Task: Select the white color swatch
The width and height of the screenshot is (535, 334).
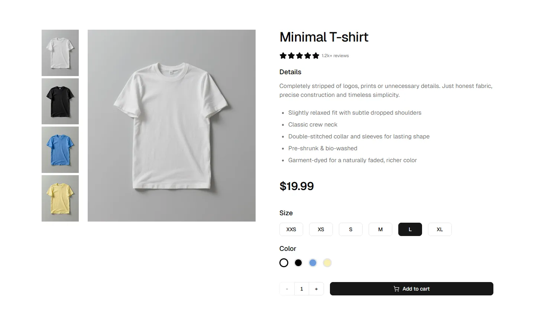Action: coord(284,262)
